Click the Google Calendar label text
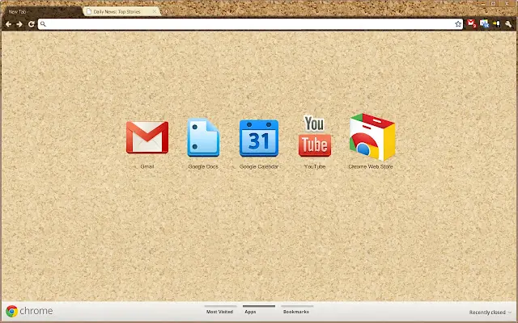Viewport: 518px width, 323px height. (259, 166)
